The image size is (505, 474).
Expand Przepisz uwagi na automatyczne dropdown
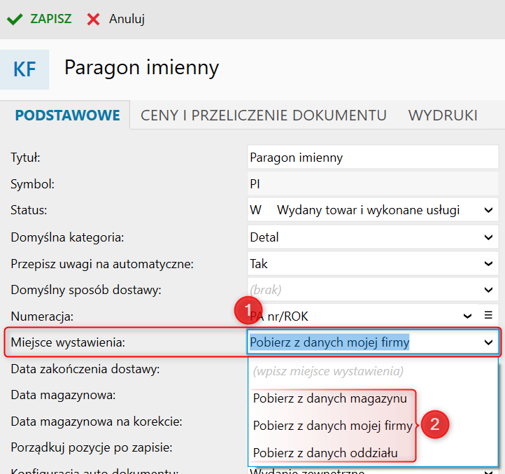(488, 264)
